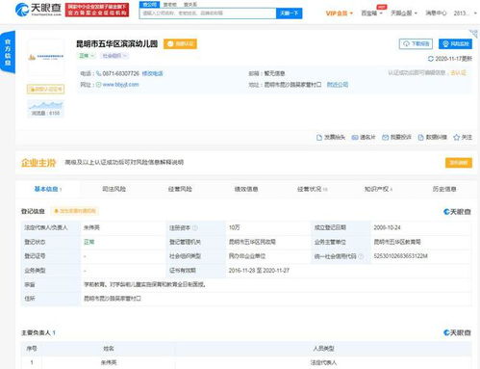The height and width of the screenshot is (369, 480).
Task: Focus the company name search input
Action: [208, 13]
